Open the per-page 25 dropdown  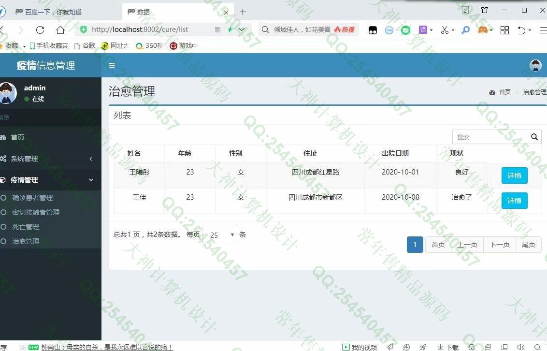219,235
